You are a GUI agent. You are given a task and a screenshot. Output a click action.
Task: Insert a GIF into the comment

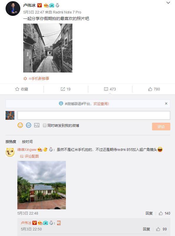click(x=29, y=125)
